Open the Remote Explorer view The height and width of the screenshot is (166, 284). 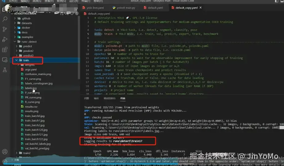pyautogui.click(x=5, y=60)
